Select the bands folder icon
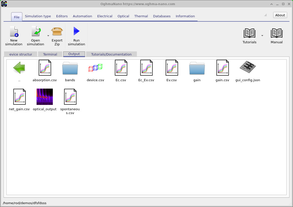The image size is (293, 207). pos(70,68)
